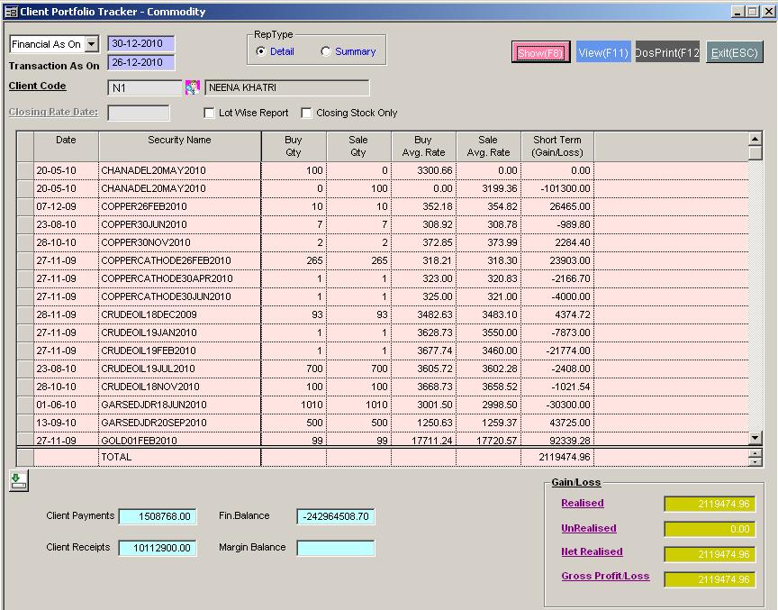Select the Summary report type
The height and width of the screenshot is (610, 778).
pos(326,51)
